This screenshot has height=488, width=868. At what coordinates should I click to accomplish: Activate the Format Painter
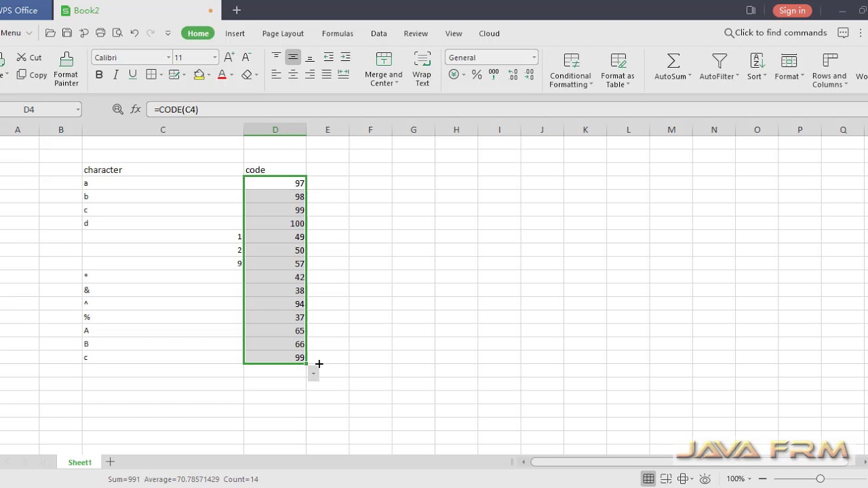(x=66, y=69)
